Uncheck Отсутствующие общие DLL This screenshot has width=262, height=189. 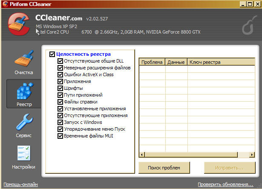[60, 61]
